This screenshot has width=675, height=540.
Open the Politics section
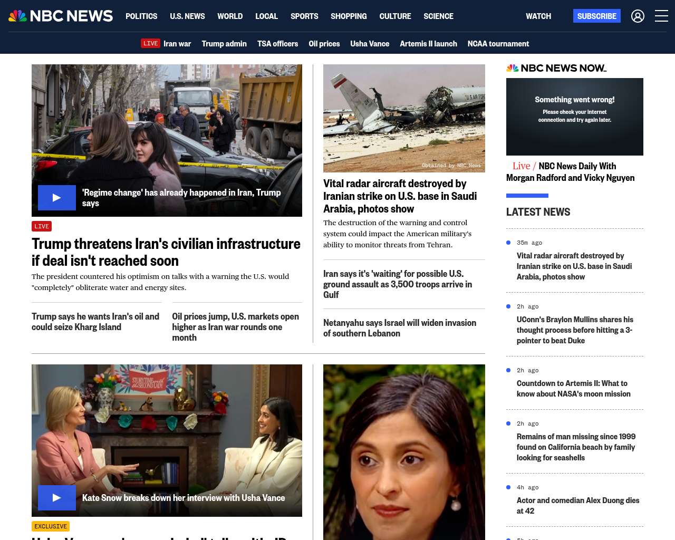141,16
